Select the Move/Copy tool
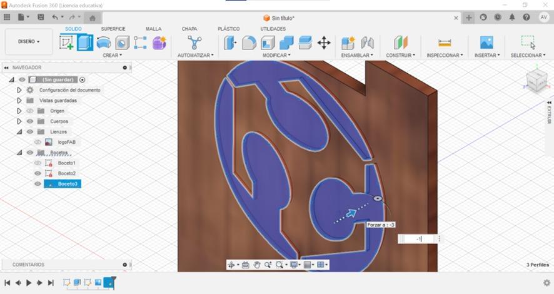Screen dimensions: 554x294 (324, 43)
